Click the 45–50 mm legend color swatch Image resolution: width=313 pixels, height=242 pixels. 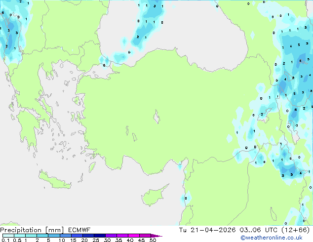click(x=145, y=236)
